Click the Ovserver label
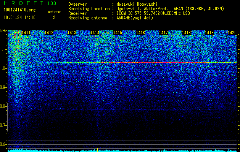Viewport: 240px width, 152px height. point(77,4)
